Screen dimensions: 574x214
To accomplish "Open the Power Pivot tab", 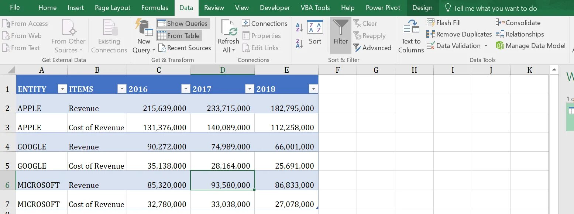I will [383, 7].
